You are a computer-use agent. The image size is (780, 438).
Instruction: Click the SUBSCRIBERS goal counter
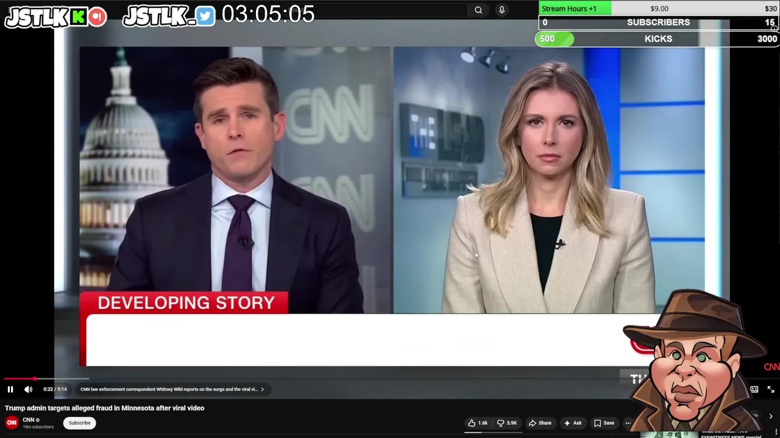tap(658, 23)
